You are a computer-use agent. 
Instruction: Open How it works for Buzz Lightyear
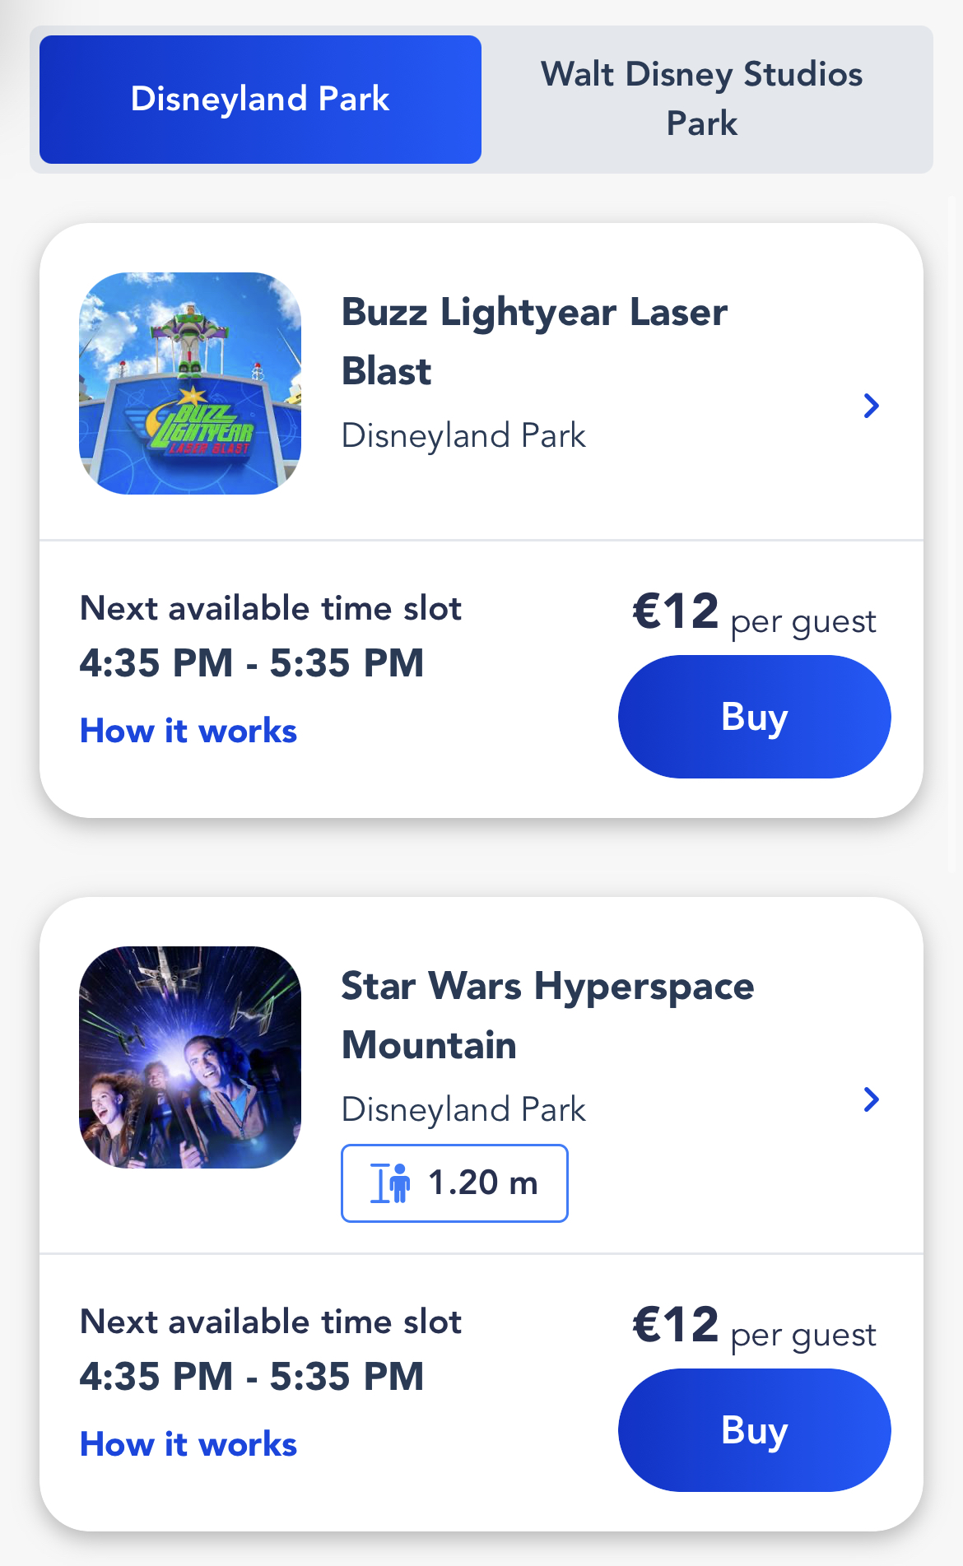click(188, 731)
